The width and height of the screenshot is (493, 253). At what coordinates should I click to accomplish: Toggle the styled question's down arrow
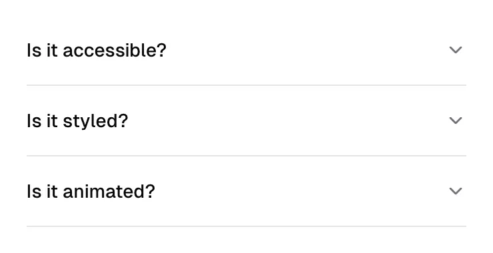coord(456,121)
